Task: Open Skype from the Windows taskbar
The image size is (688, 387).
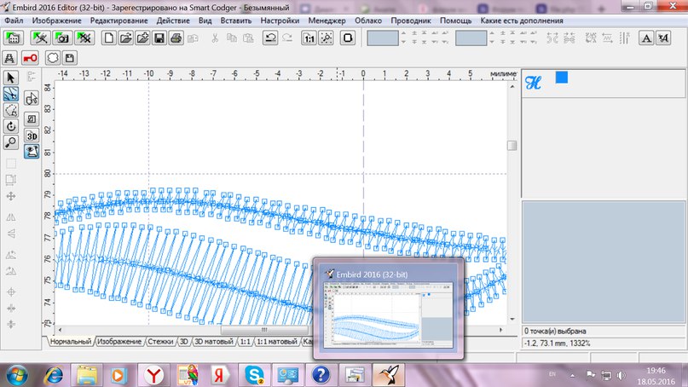Action: (253, 373)
